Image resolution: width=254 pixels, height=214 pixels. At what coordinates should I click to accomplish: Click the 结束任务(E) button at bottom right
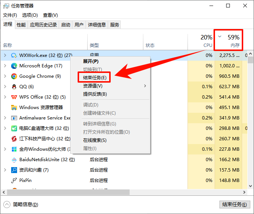point(235,204)
